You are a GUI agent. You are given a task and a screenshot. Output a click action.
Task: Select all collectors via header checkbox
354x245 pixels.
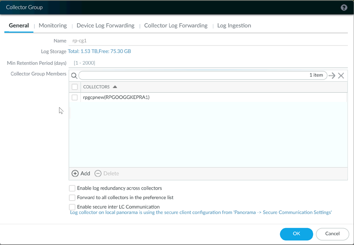pyautogui.click(x=75, y=87)
